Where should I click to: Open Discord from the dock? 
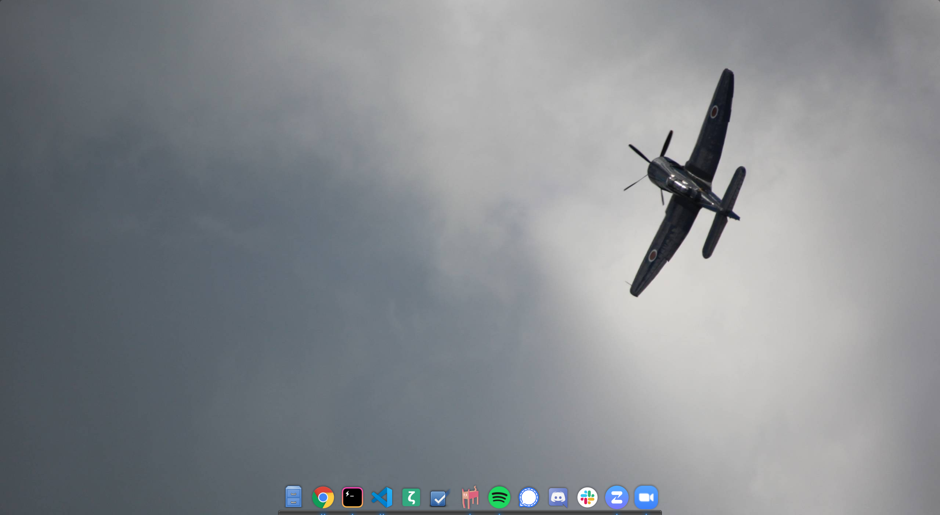point(558,498)
